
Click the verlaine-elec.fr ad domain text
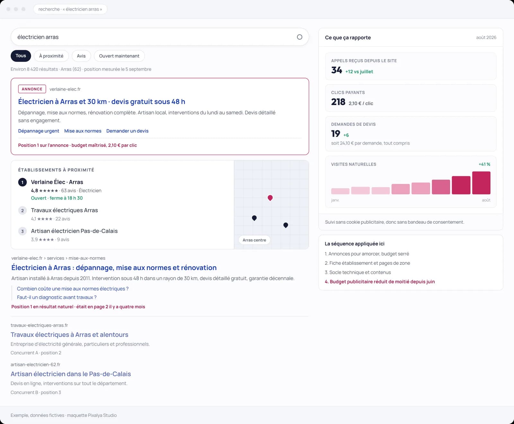pos(65,89)
